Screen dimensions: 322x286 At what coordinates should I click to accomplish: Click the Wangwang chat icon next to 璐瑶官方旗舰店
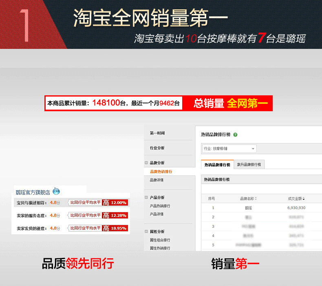click(56, 191)
